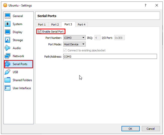Select the Storage disk icon
The height and width of the screenshot is (135, 164).
point(8,40)
